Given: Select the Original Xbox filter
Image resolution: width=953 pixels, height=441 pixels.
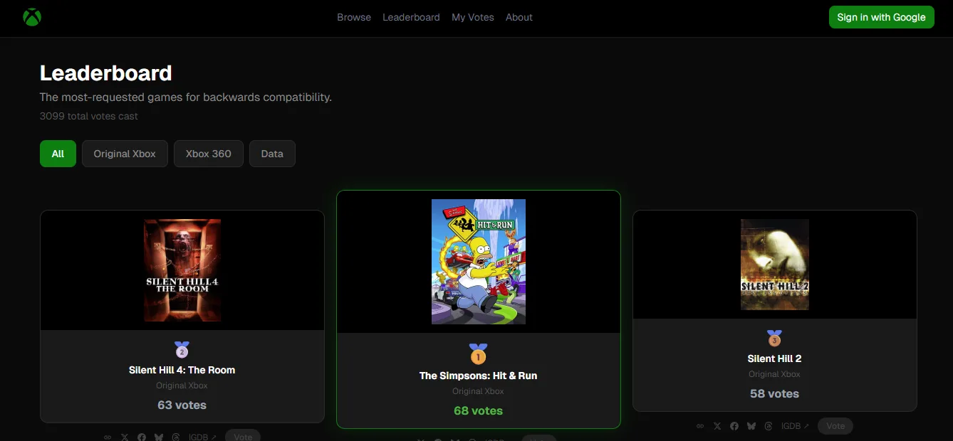Looking at the screenshot, I should point(125,153).
